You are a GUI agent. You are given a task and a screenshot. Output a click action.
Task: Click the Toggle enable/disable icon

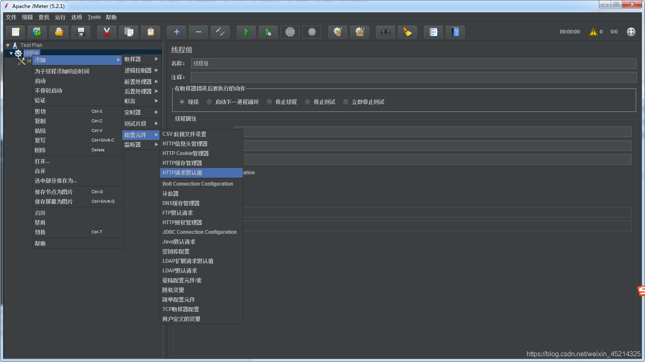(x=220, y=32)
